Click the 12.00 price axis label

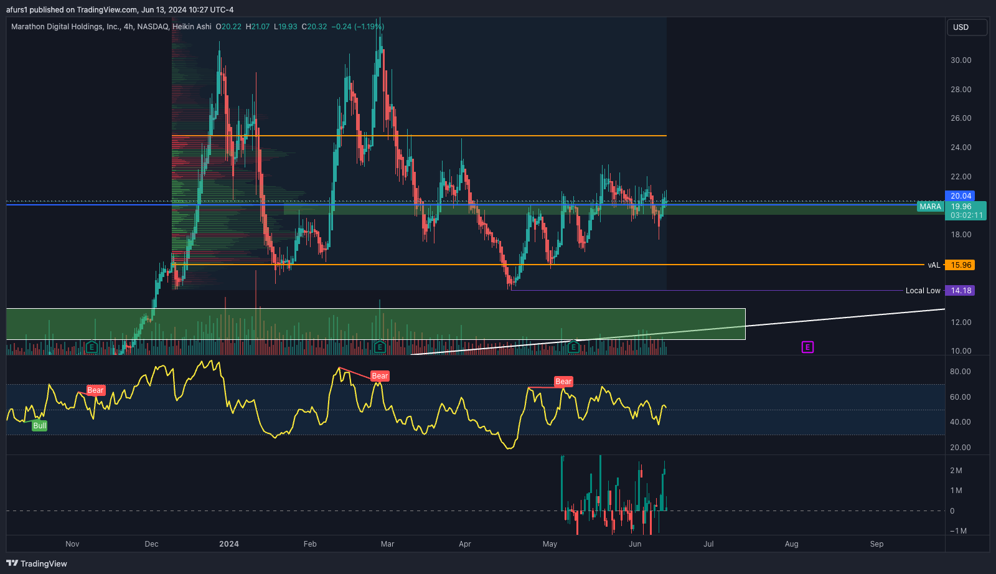coord(961,322)
